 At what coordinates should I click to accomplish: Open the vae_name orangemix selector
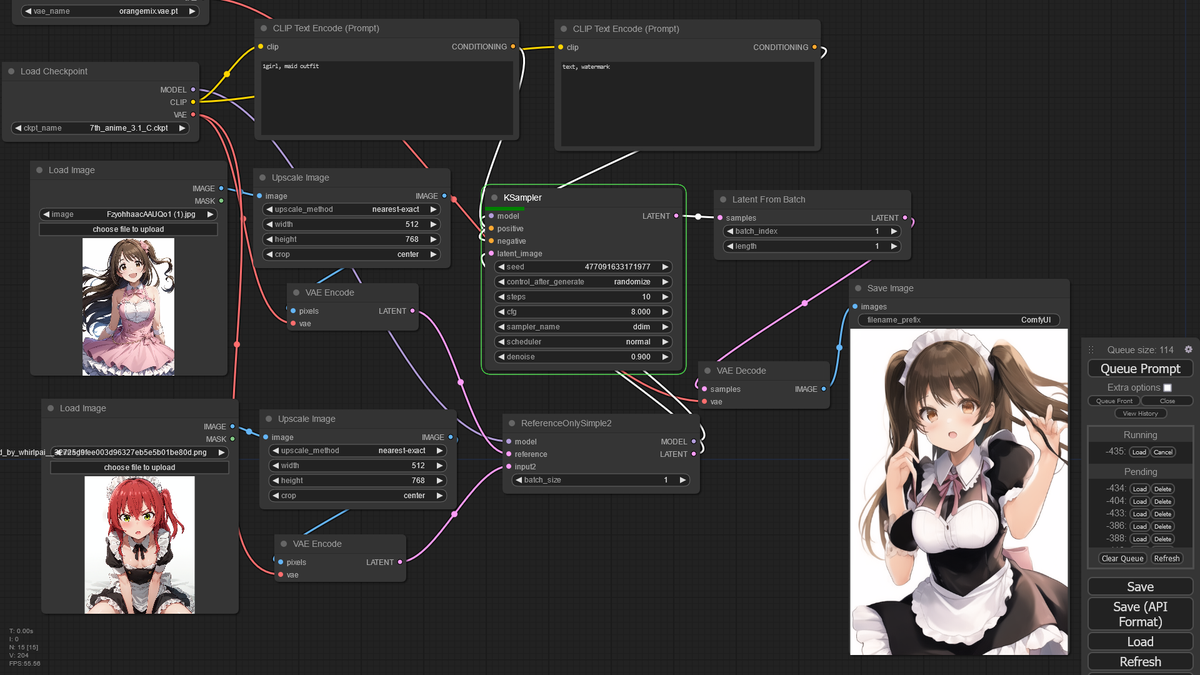click(x=109, y=11)
